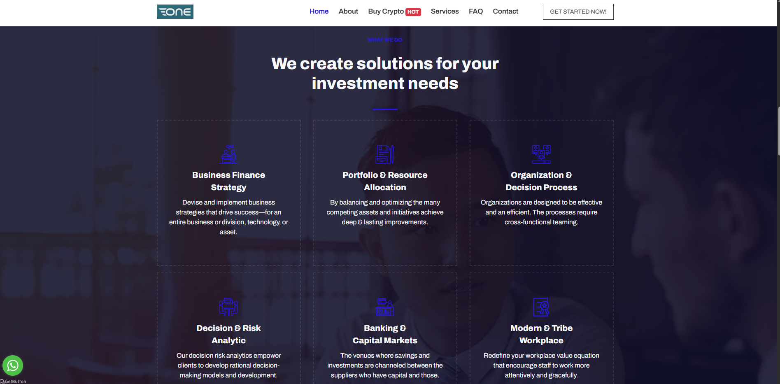Select the Banking & Capital Markets heading
The width and height of the screenshot is (780, 384).
[x=385, y=334]
